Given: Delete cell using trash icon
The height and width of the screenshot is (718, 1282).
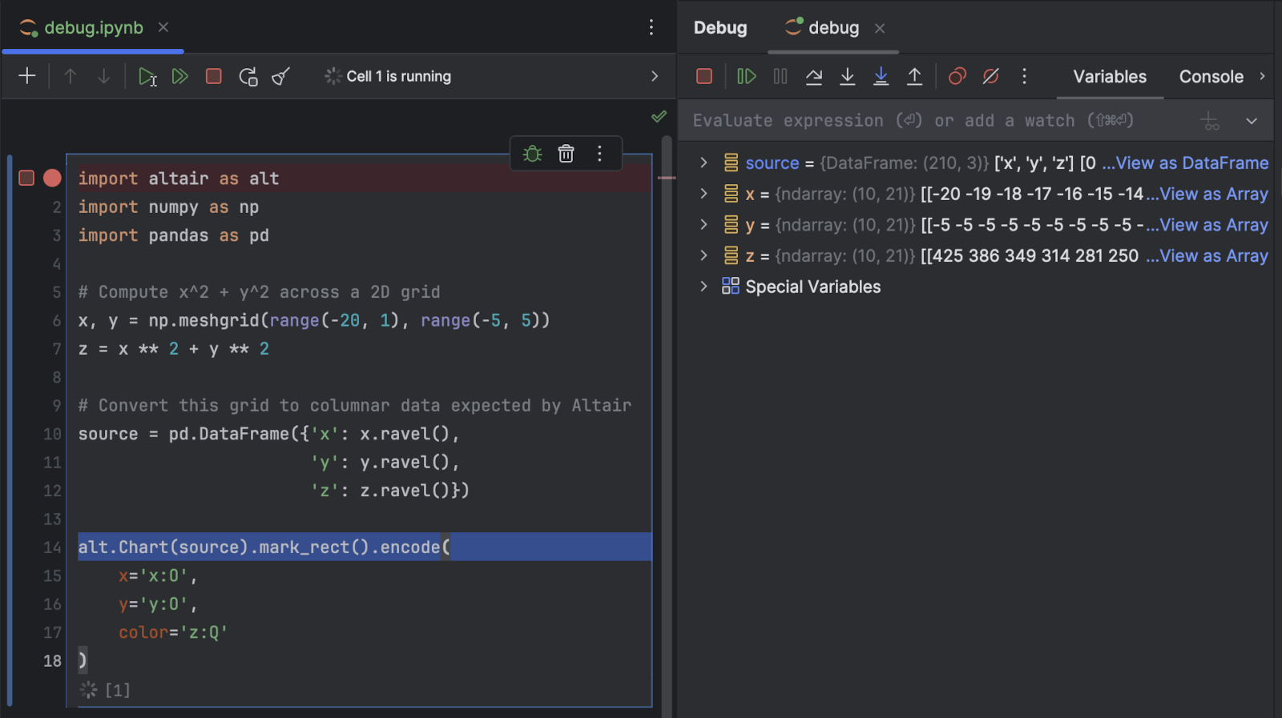Looking at the screenshot, I should coord(566,154).
